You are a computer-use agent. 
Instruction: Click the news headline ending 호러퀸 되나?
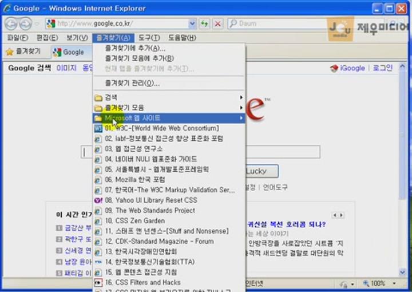pos(287,224)
